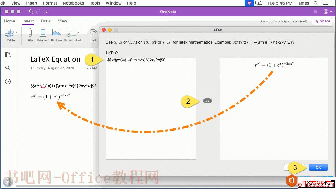This screenshot has width=336, height=189.
Task: Open the View menu in menu bar
Action: [16, 3]
